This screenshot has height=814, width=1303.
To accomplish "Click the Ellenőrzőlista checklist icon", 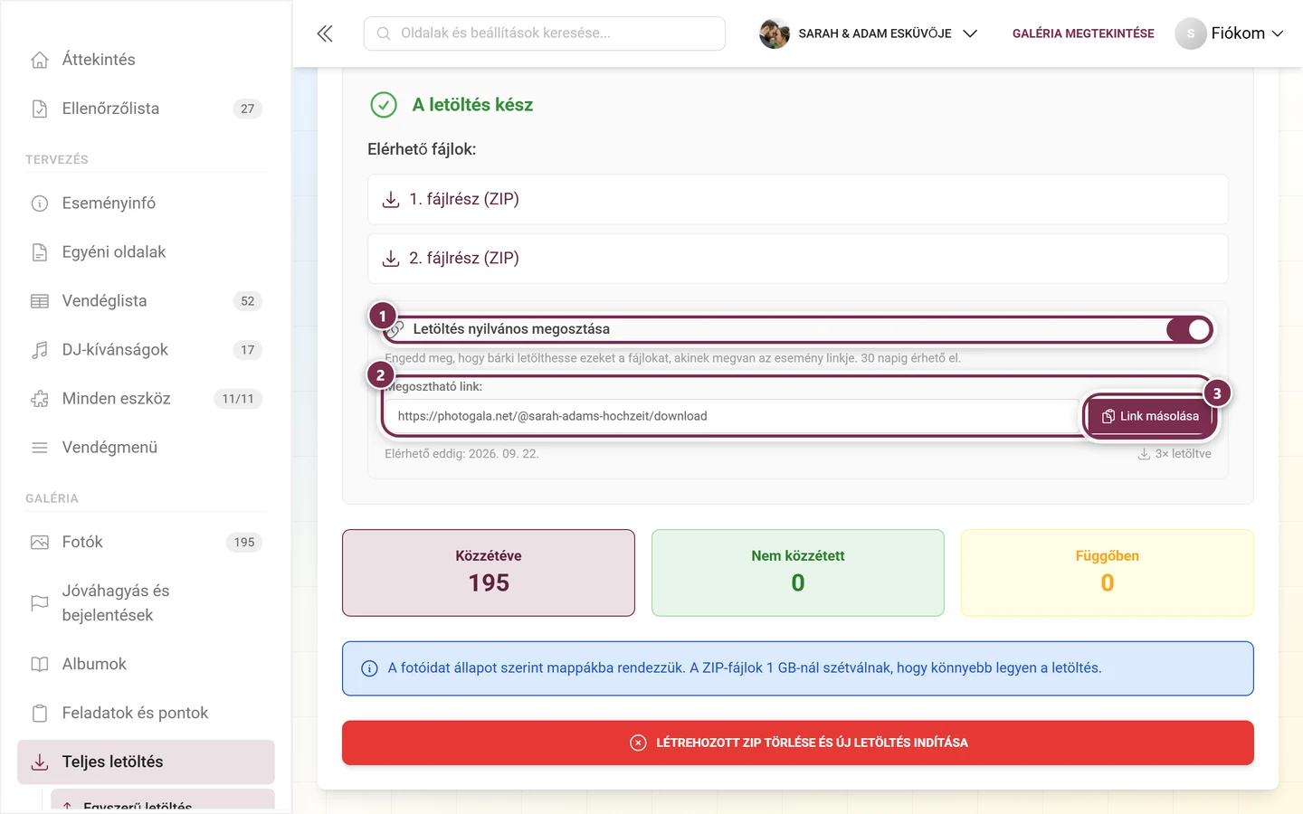I will click(x=40, y=109).
